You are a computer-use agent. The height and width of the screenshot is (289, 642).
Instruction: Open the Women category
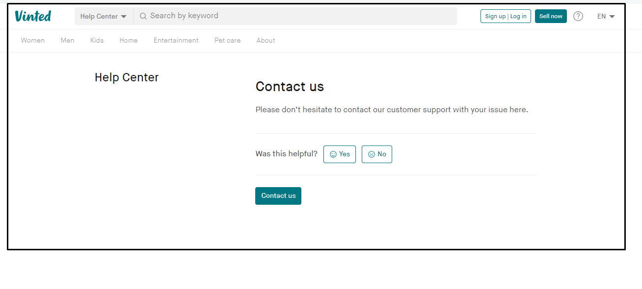(x=32, y=40)
